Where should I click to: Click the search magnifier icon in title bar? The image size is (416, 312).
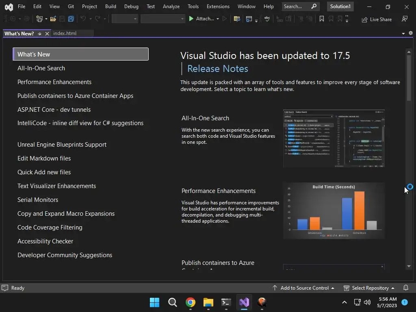coord(314,6)
